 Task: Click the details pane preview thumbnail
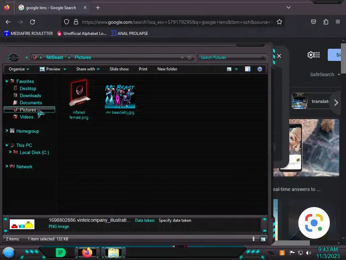click(x=22, y=224)
